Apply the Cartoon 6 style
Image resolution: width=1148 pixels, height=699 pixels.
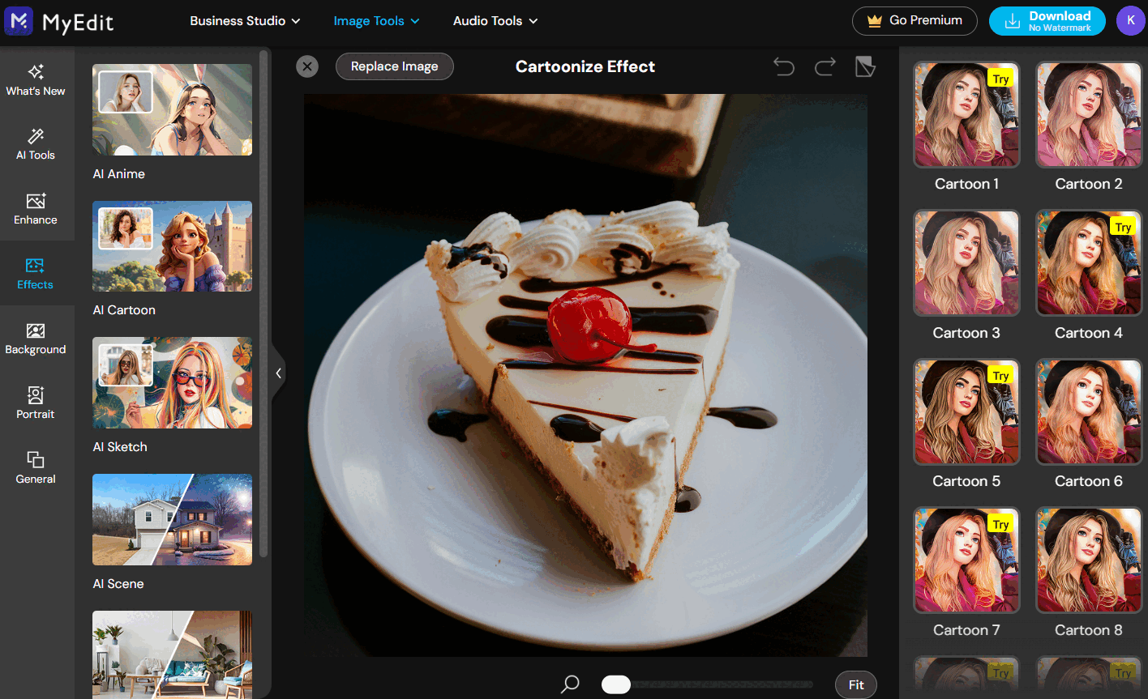pyautogui.click(x=1089, y=412)
